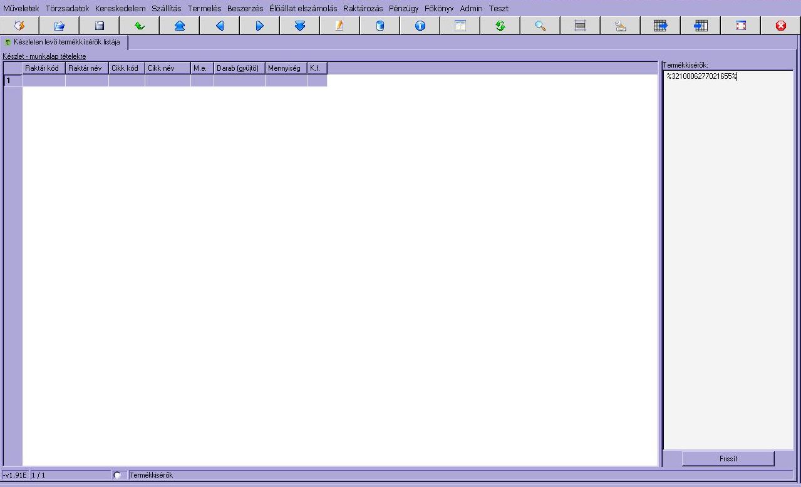
Task: Open the Főkönyv menu
Action: (439, 9)
